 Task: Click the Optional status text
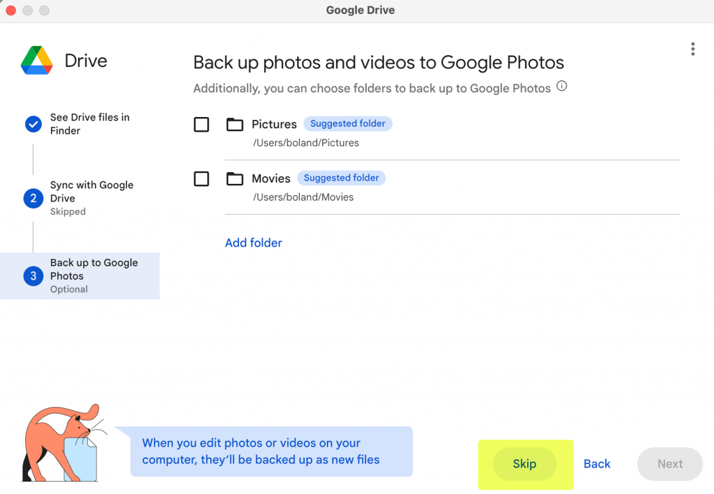point(69,289)
